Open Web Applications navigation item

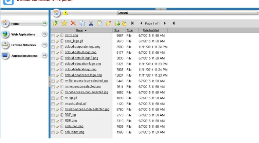click(23, 34)
